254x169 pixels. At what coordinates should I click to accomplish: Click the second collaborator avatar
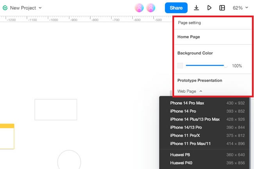(x=151, y=8)
